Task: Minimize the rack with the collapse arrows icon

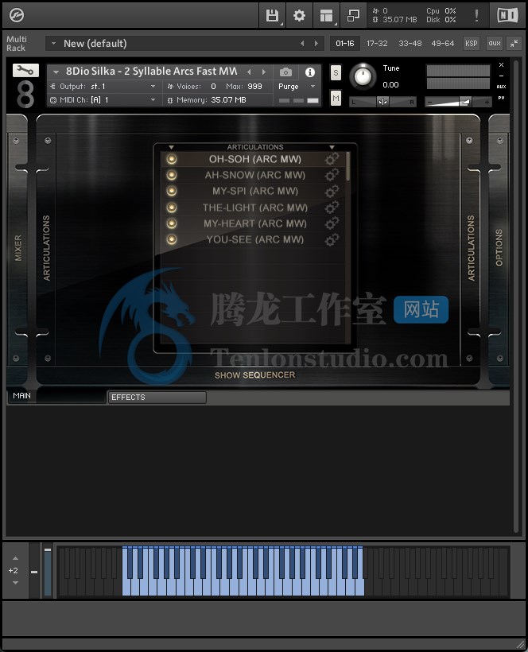Action: 514,43
